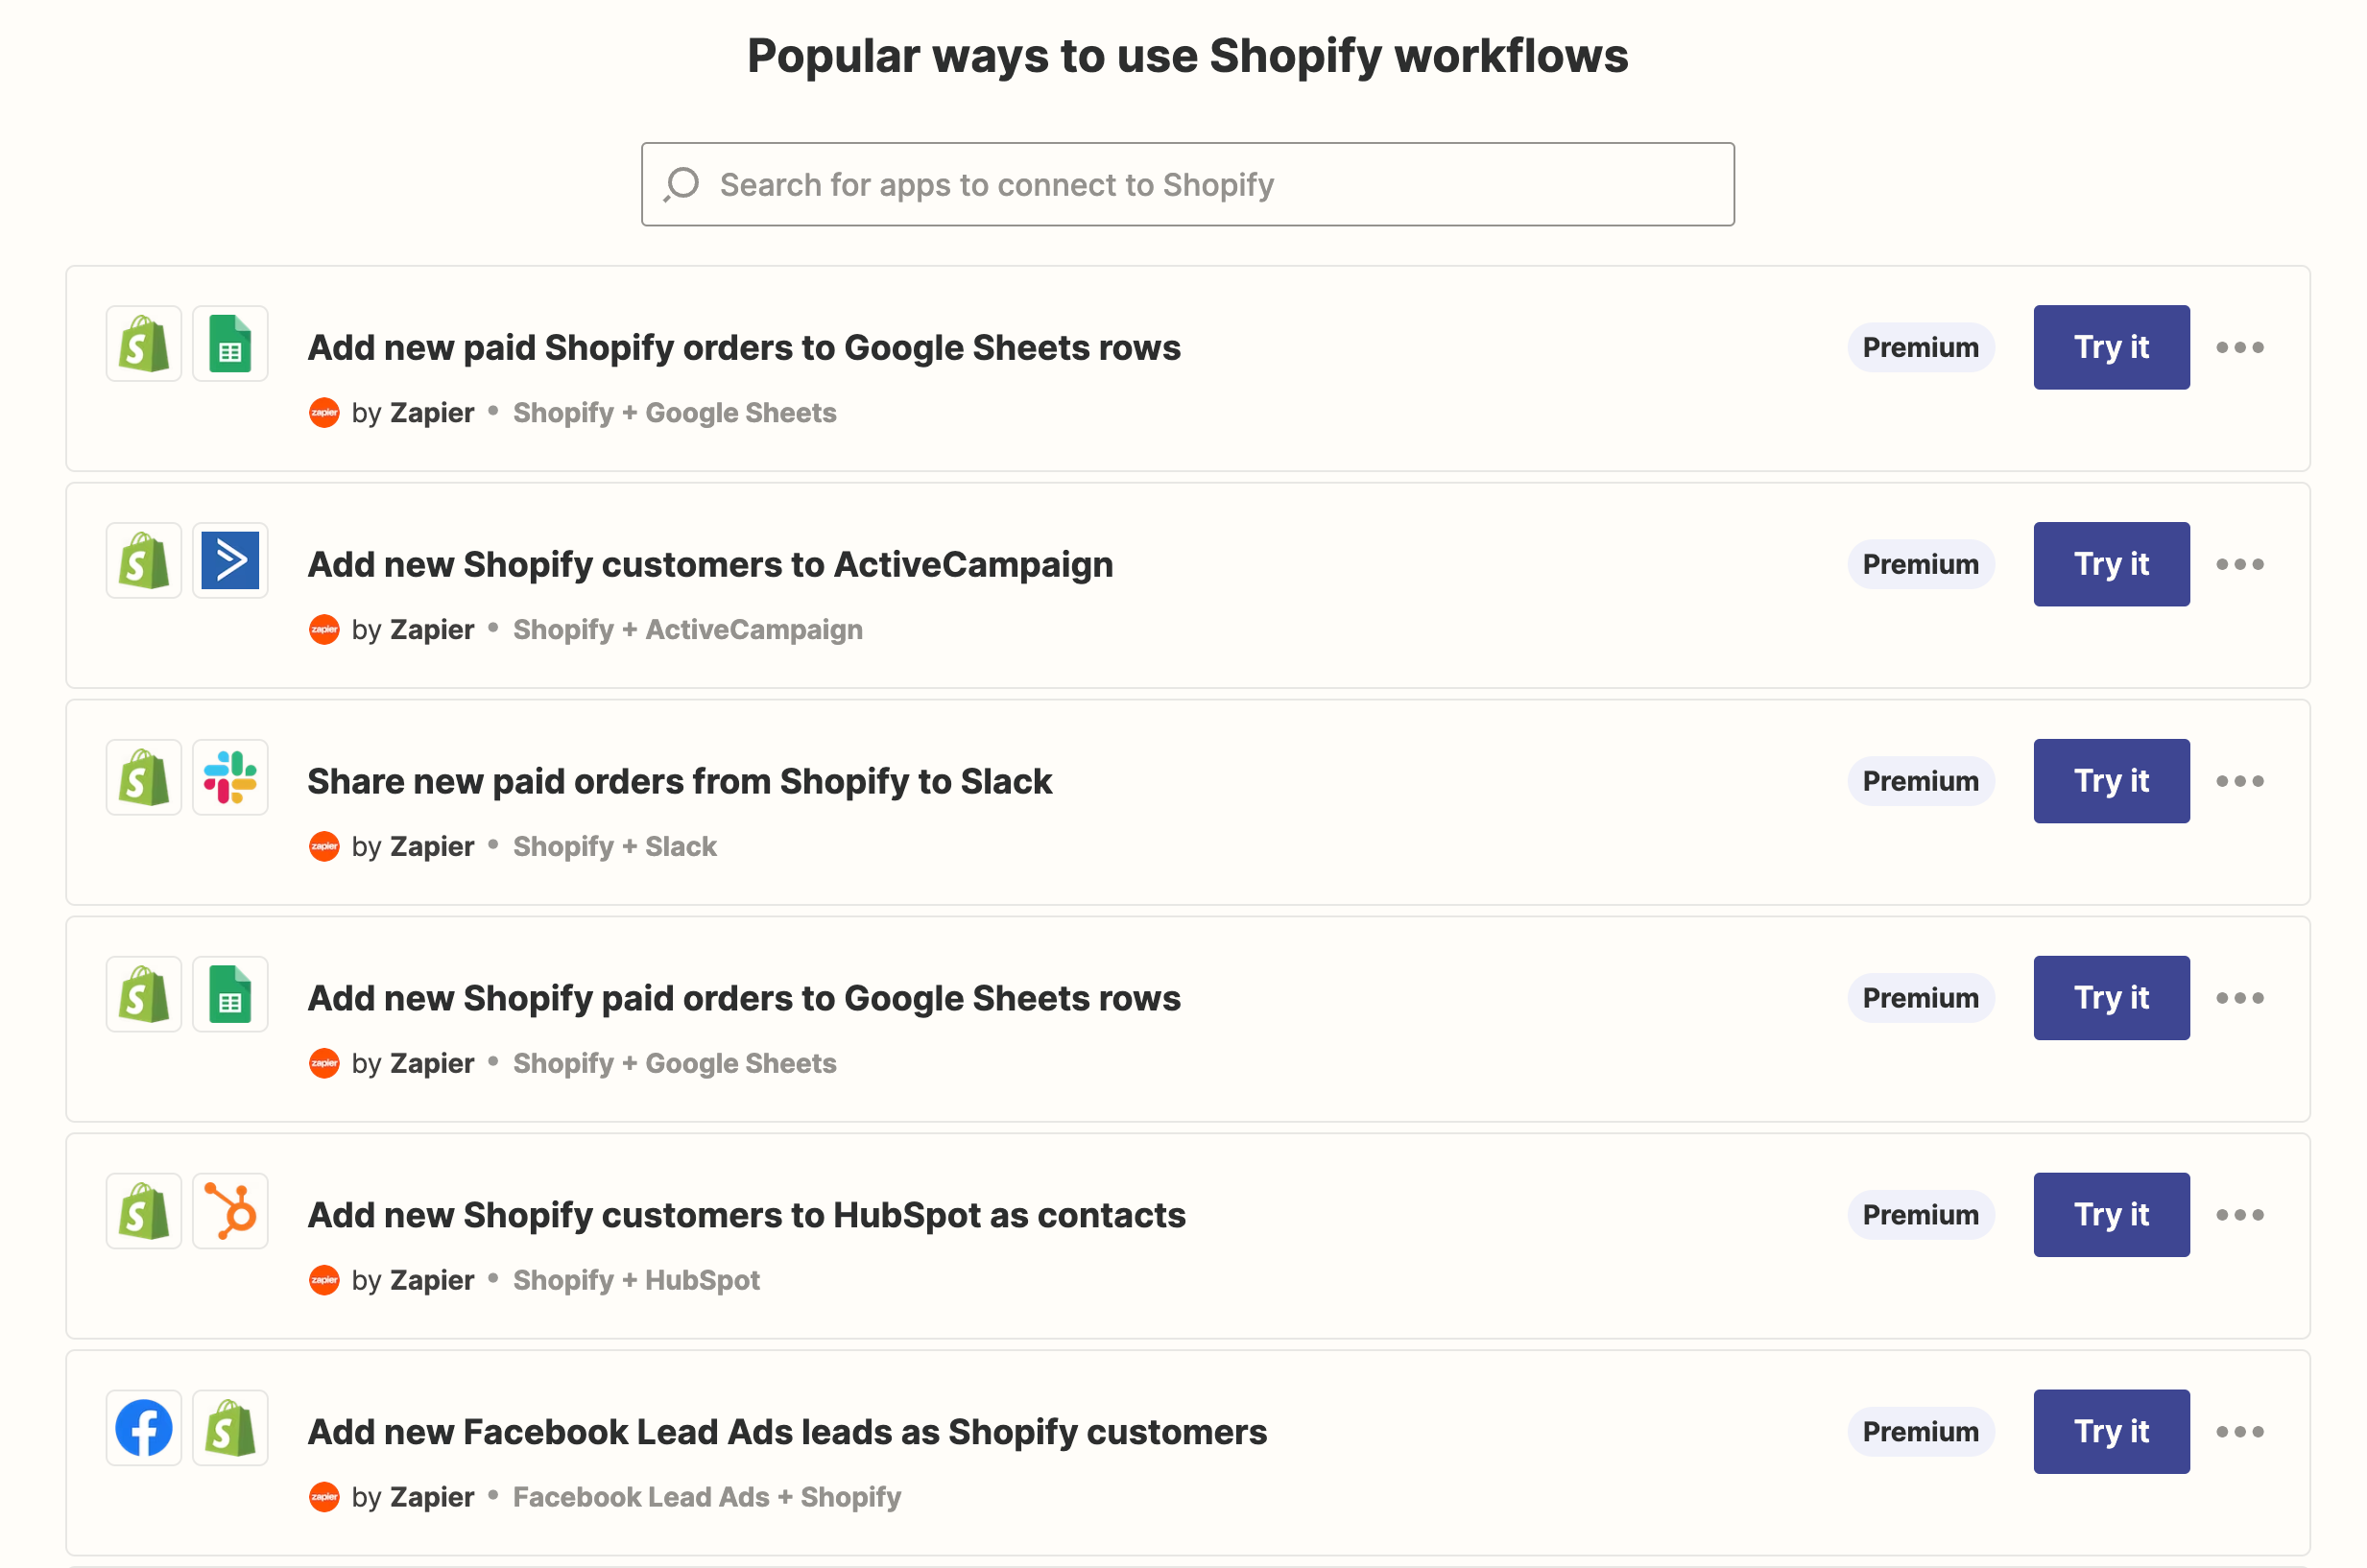Click 'by Zapier' under Facebook Lead Ads workflow

pos(413,1498)
